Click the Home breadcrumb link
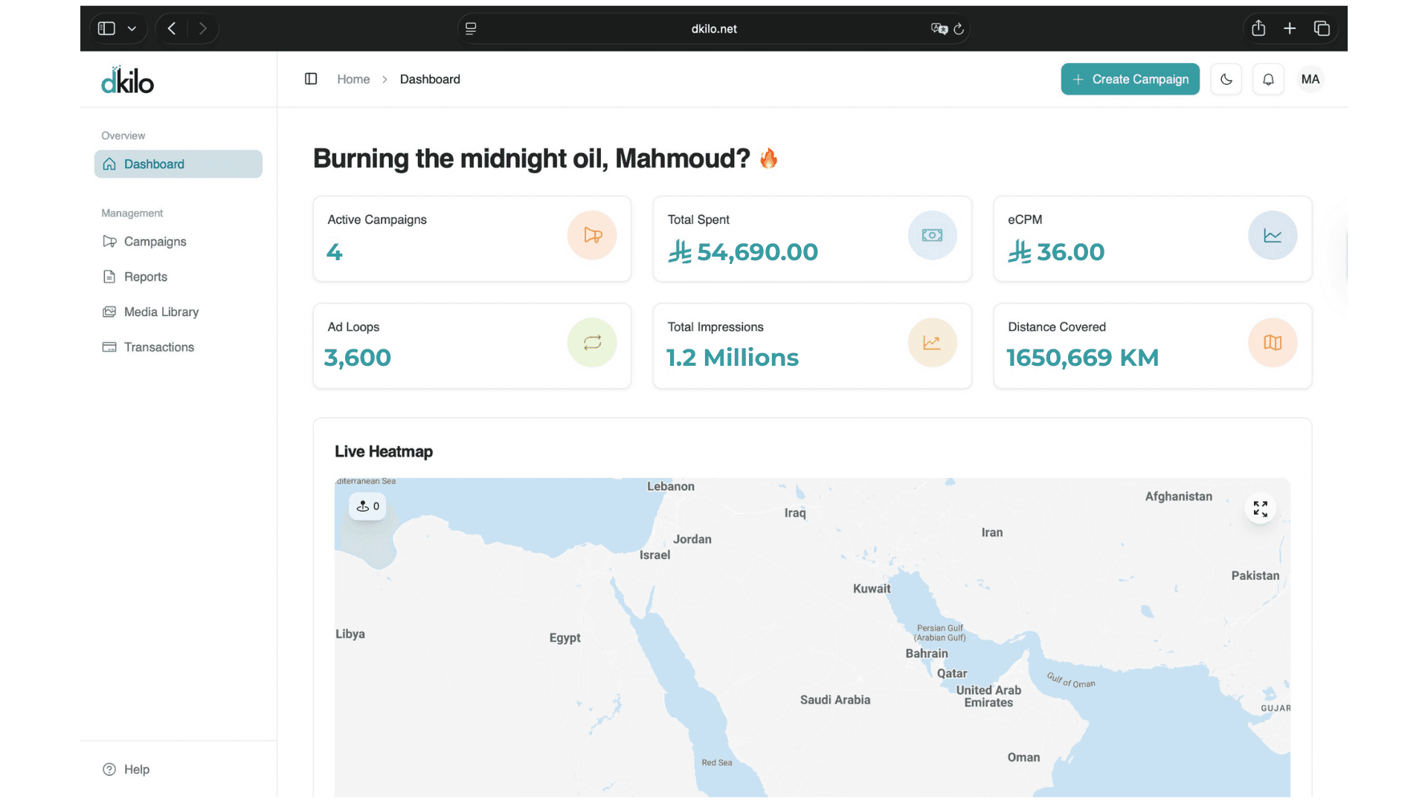This screenshot has width=1428, height=803. pos(353,80)
